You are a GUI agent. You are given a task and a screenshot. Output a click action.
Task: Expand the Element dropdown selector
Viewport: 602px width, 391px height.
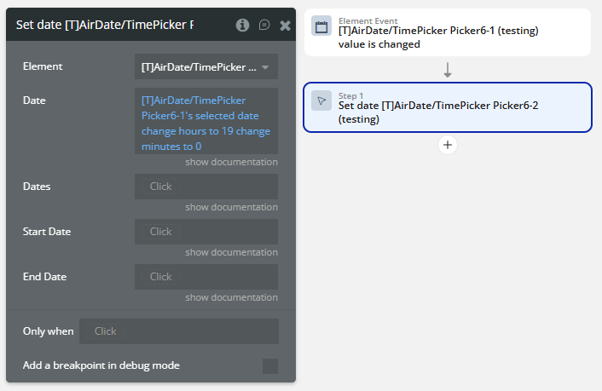205,66
